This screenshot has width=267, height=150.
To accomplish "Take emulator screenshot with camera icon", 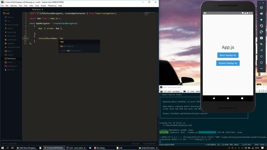I will (261, 38).
